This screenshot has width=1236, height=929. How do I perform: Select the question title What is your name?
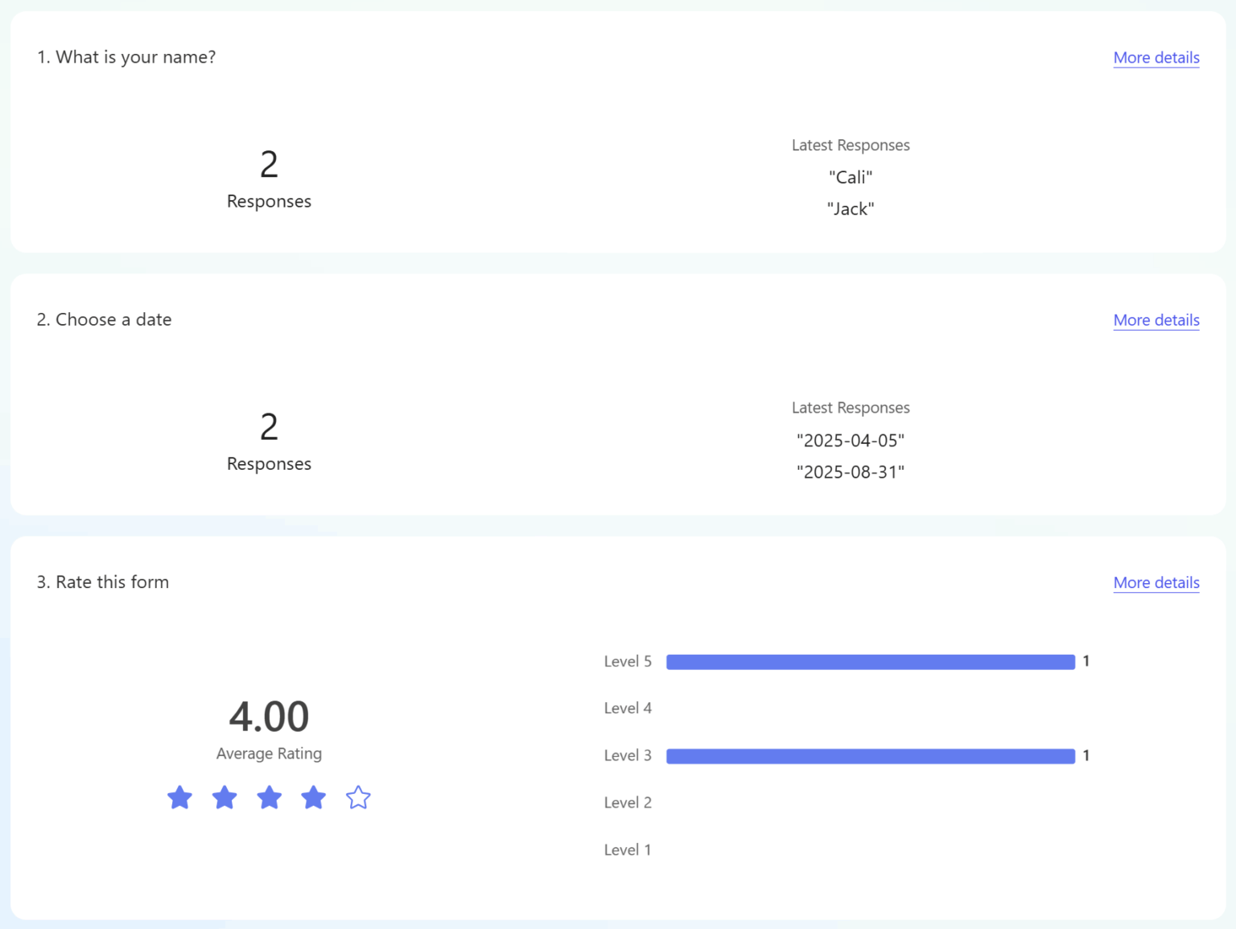(x=126, y=56)
